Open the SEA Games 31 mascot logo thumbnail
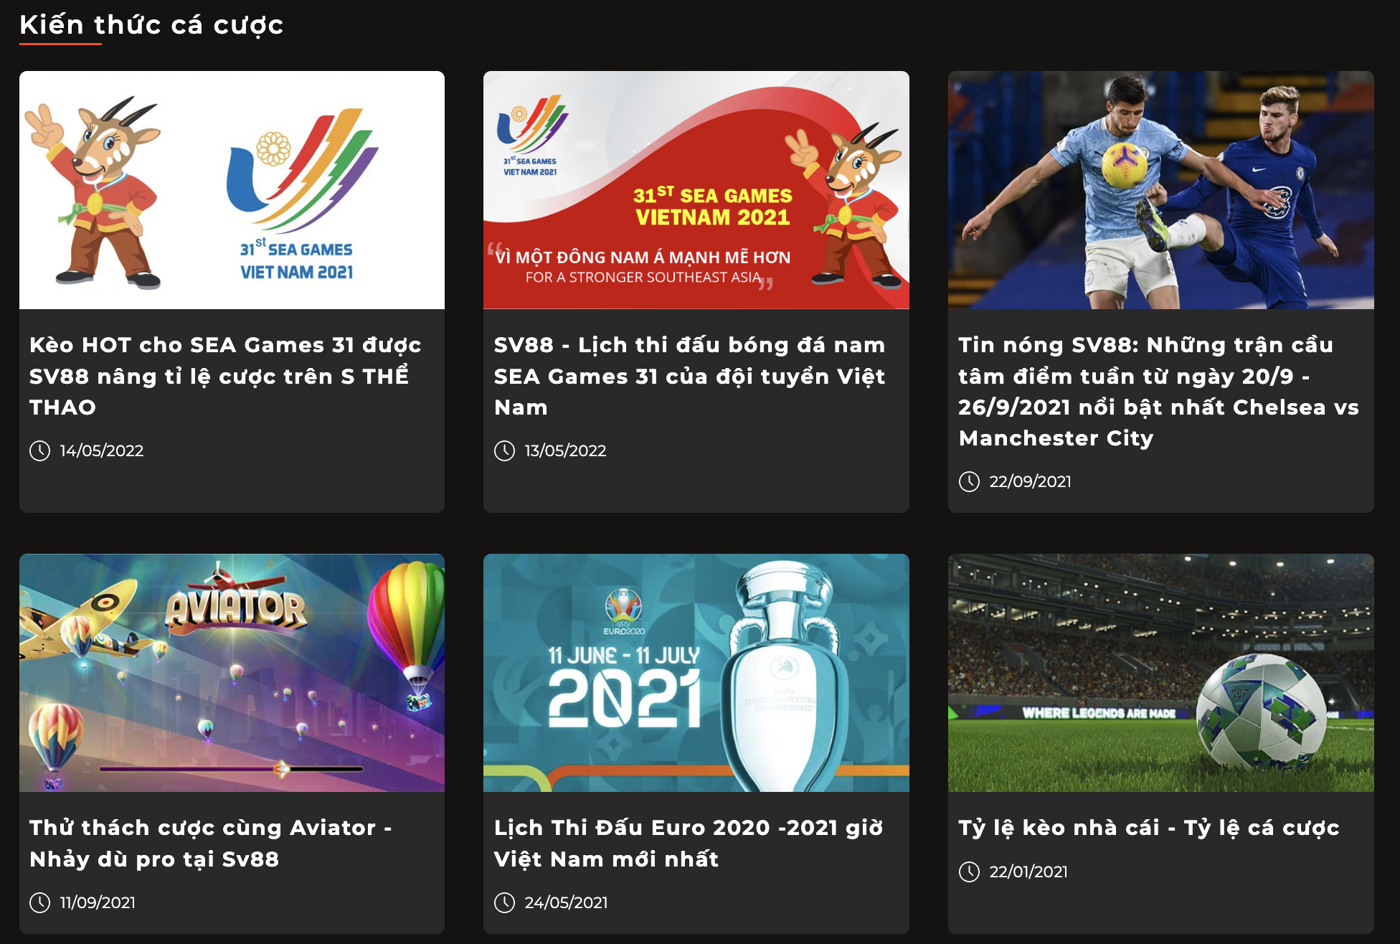This screenshot has width=1400, height=944. click(x=232, y=190)
